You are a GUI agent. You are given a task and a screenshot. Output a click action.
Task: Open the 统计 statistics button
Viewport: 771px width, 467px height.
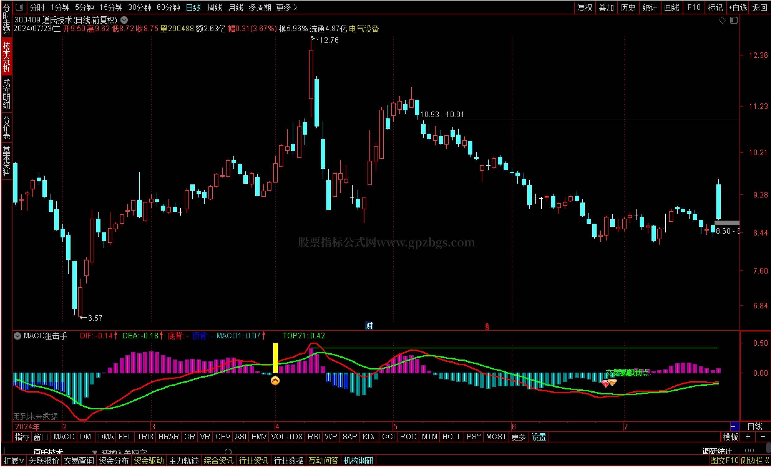[650, 7]
